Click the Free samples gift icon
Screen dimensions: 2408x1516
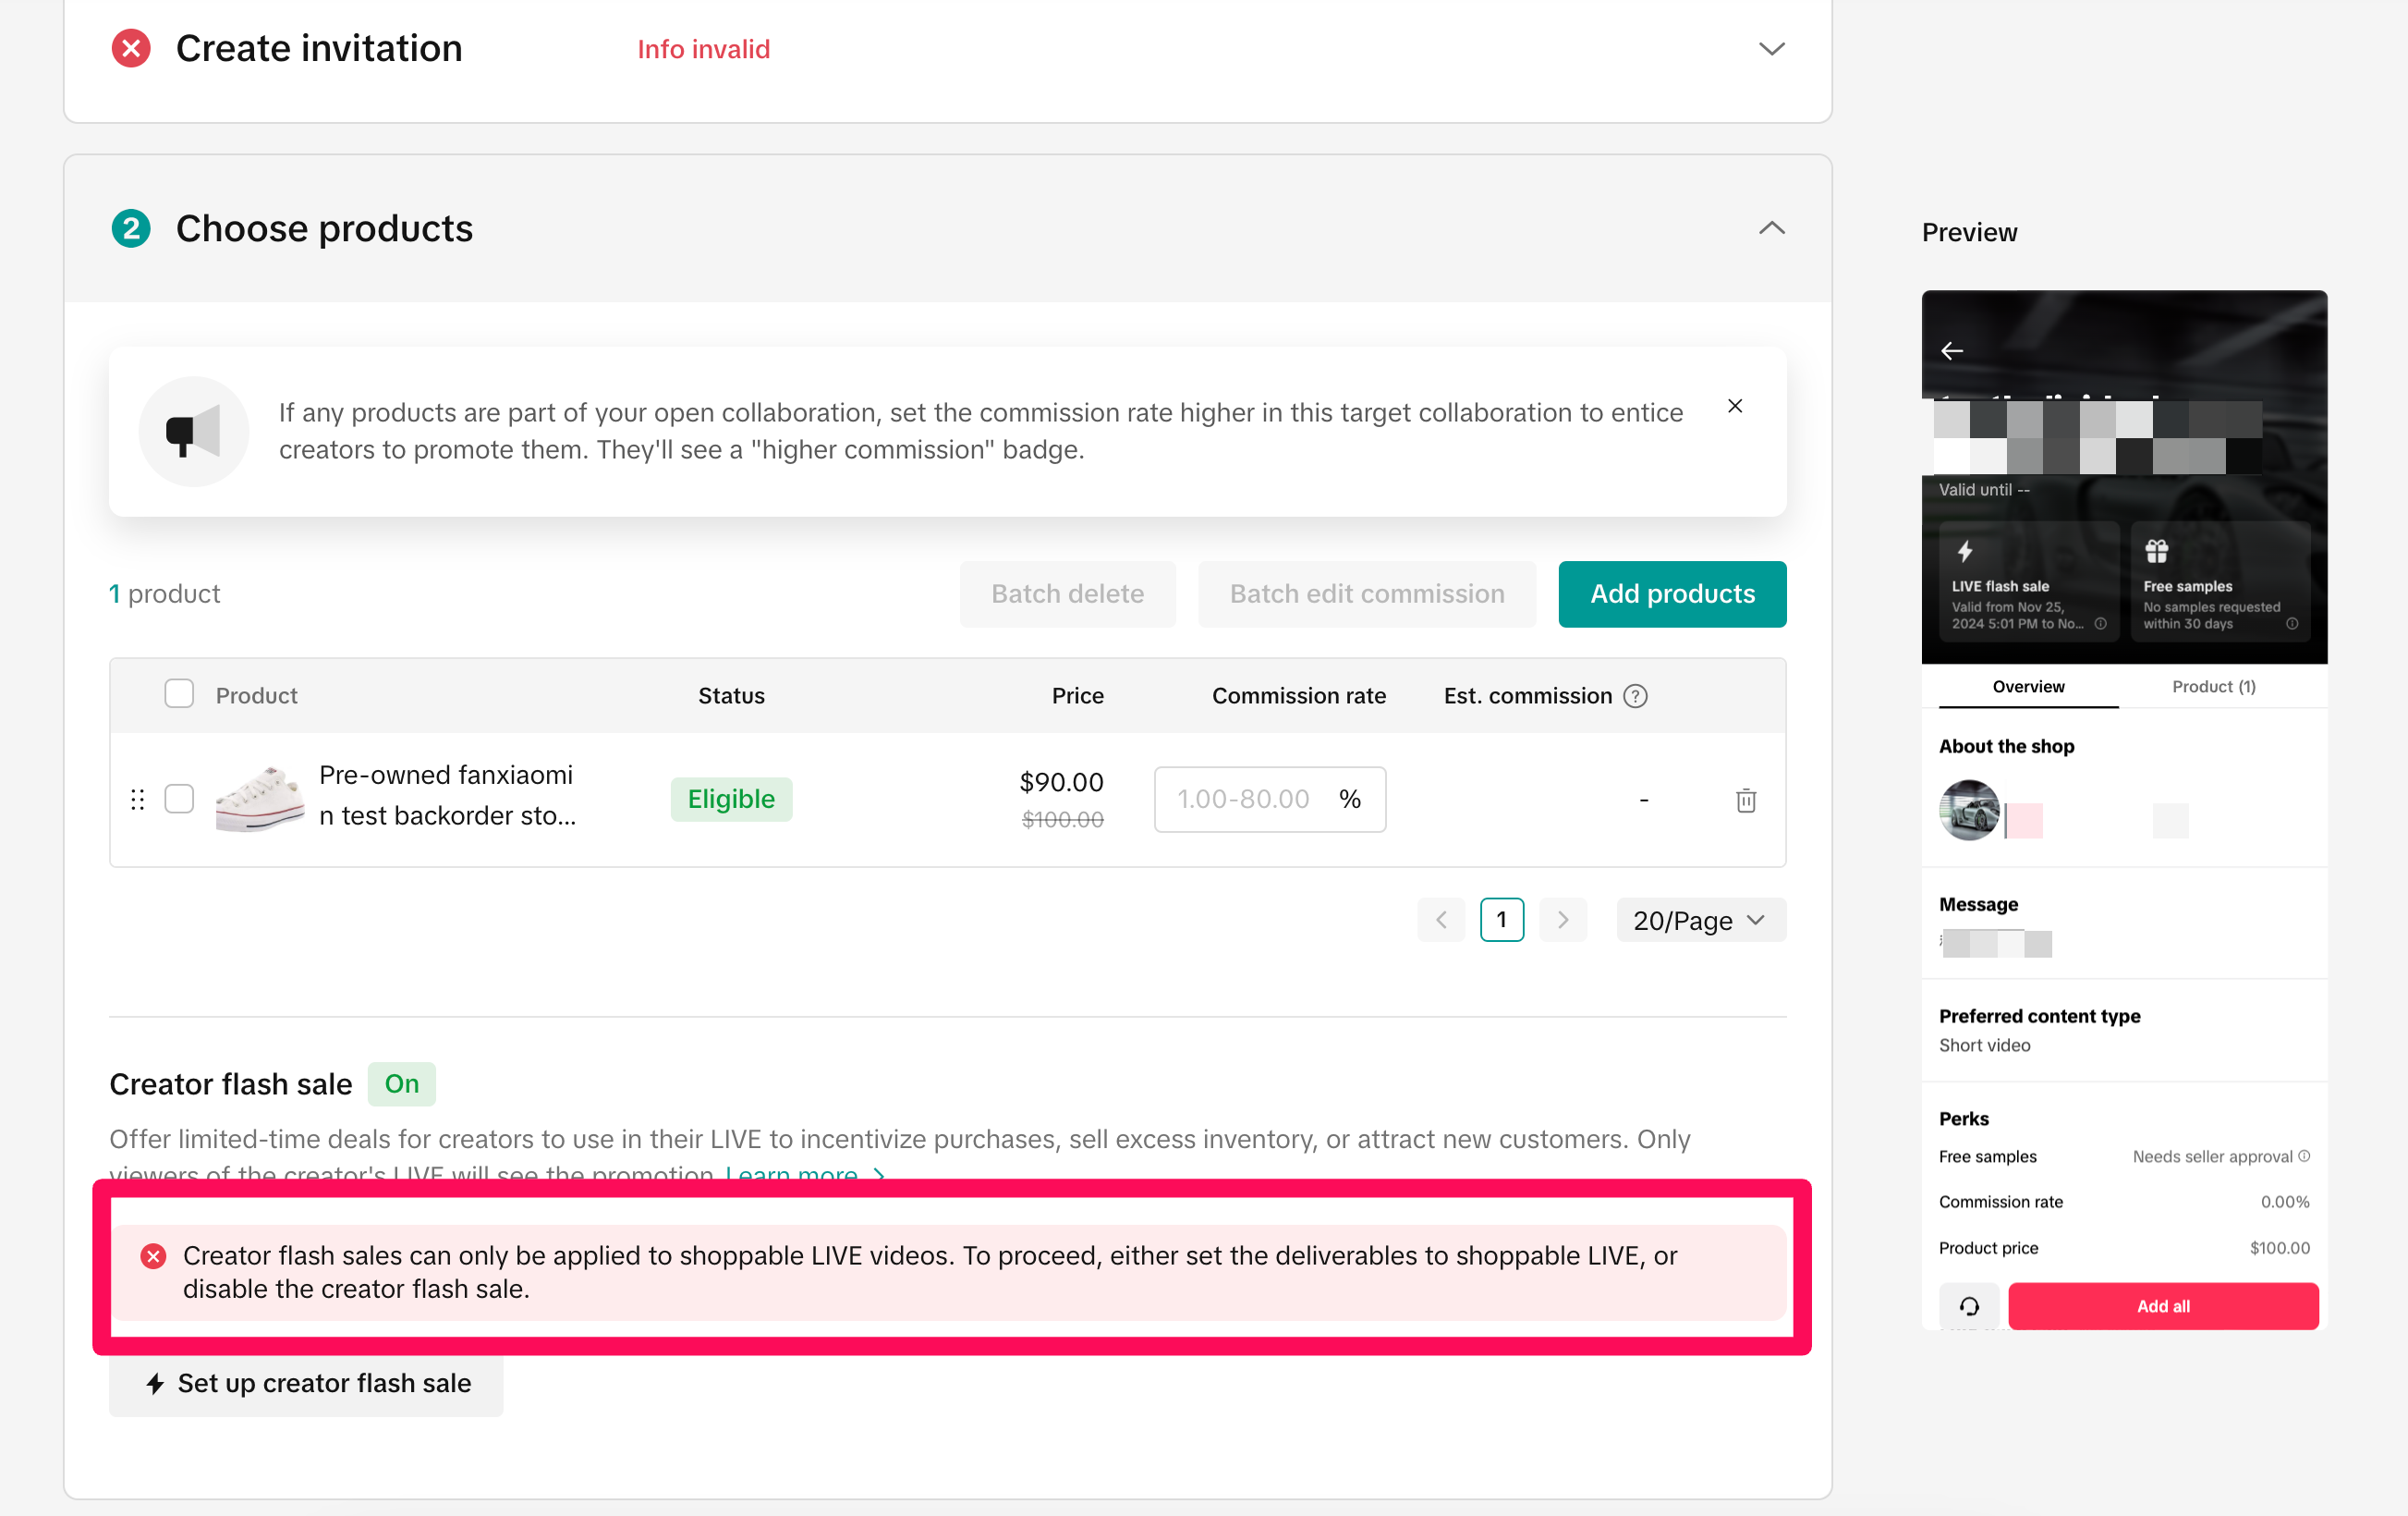coord(2156,551)
